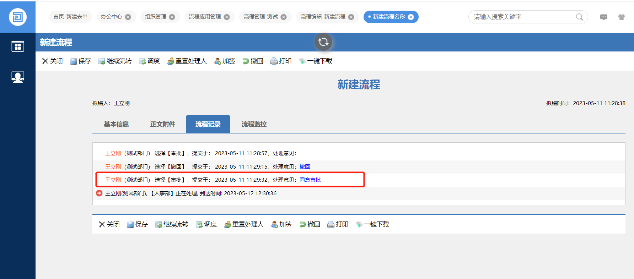
Task: Click 加签 in the bottom toolbar
Action: (281, 224)
